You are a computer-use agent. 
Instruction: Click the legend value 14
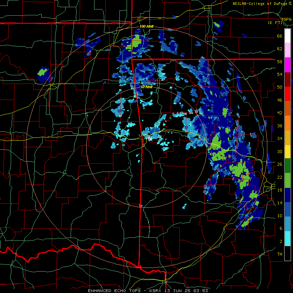point(280,203)
